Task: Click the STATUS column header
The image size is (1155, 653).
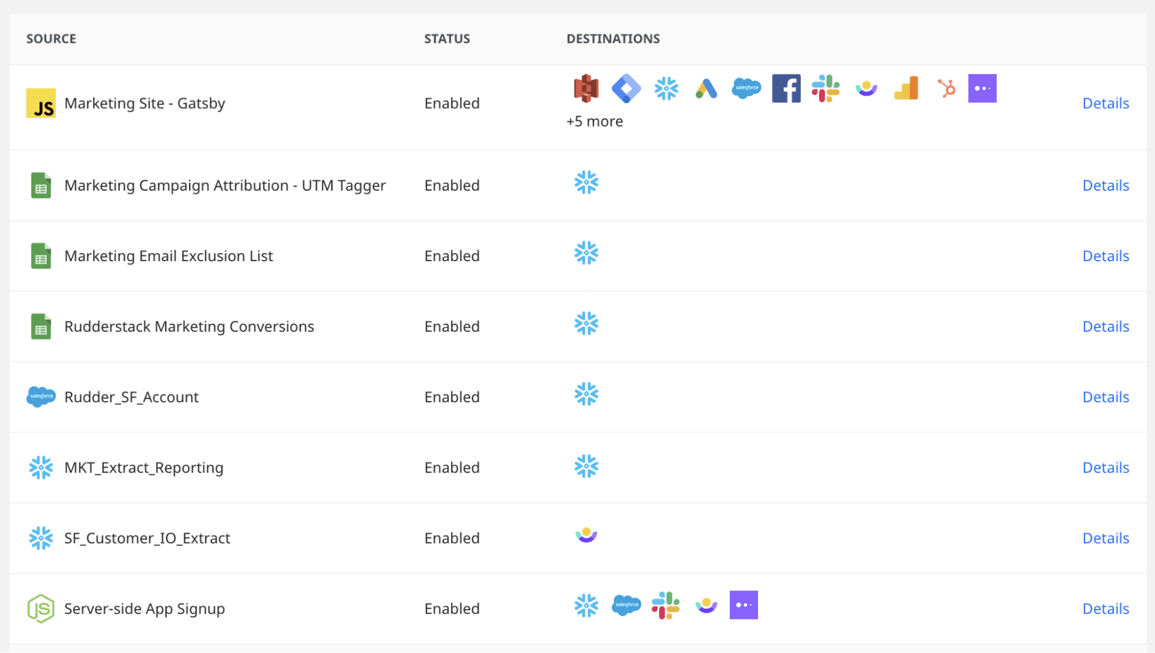Action: click(447, 39)
